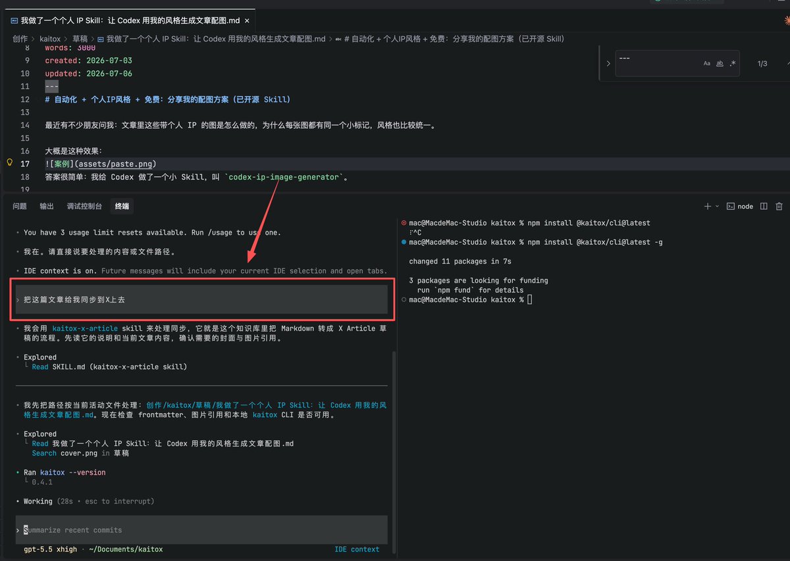Click the lightbulb code action icon on line 17

(10, 162)
